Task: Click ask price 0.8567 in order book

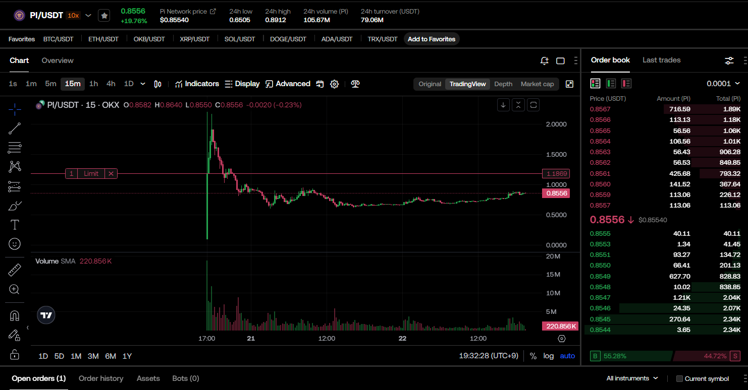Action: (600, 109)
